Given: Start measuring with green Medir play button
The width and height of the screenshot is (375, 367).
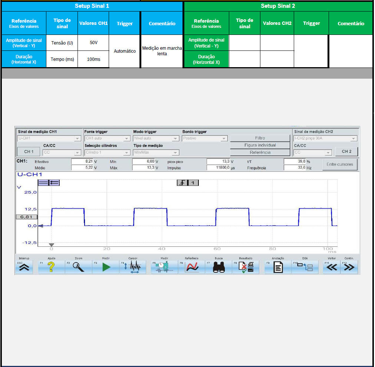Looking at the screenshot, I should (106, 267).
